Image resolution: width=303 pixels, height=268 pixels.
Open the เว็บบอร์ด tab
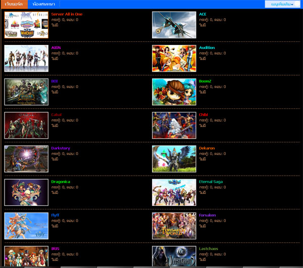(x=14, y=4)
